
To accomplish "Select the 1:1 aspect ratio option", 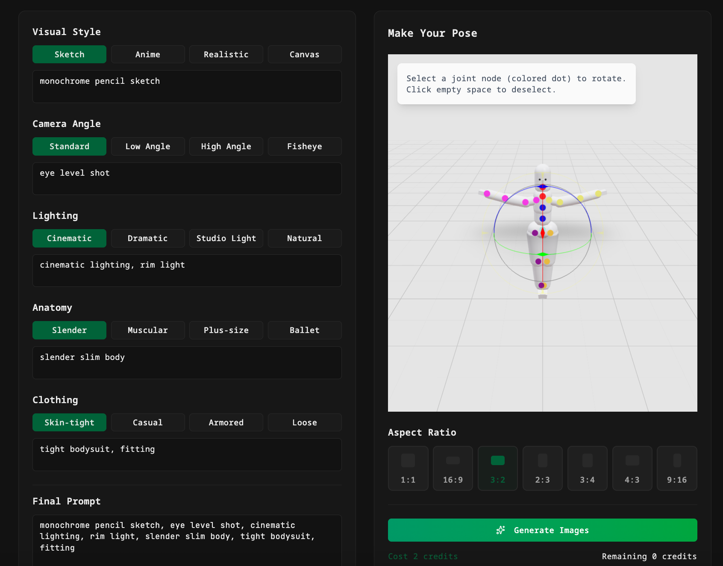I will (x=408, y=468).
